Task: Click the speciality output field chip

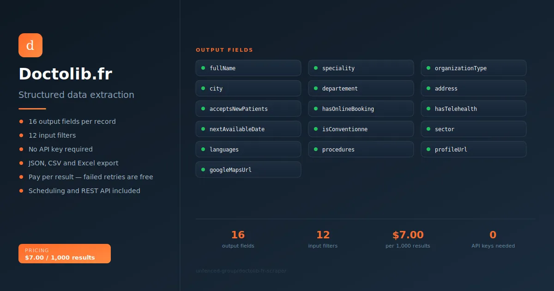Action: click(x=361, y=68)
